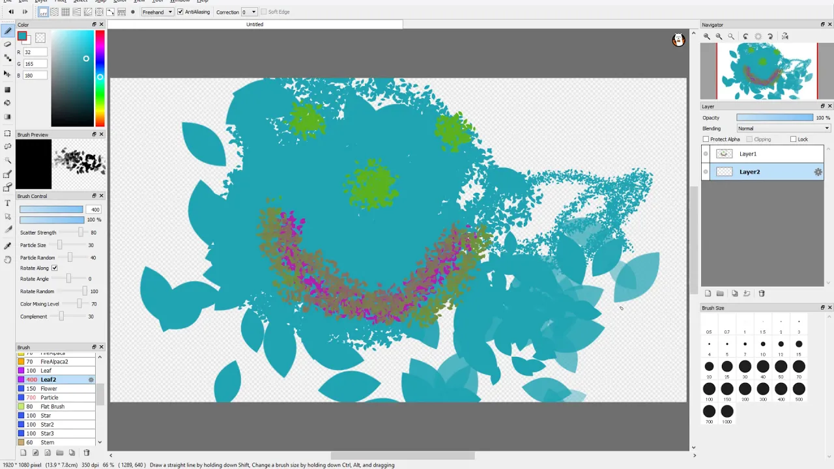Select the Move tool
The image size is (834, 469).
tap(8, 74)
